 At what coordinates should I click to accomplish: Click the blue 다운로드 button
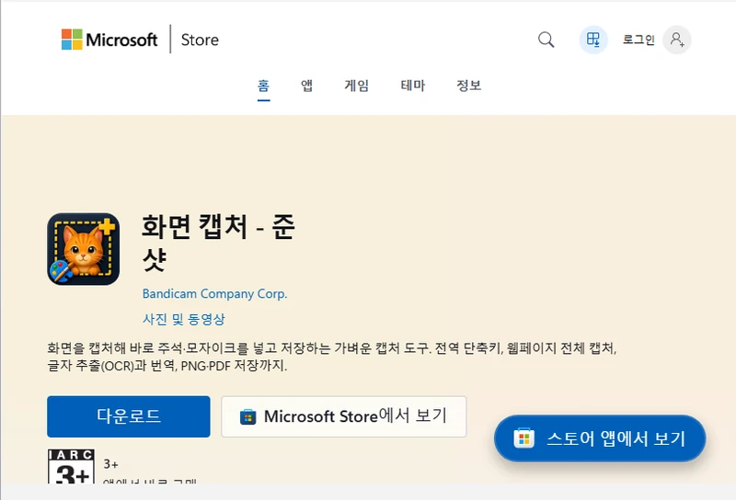tap(129, 416)
